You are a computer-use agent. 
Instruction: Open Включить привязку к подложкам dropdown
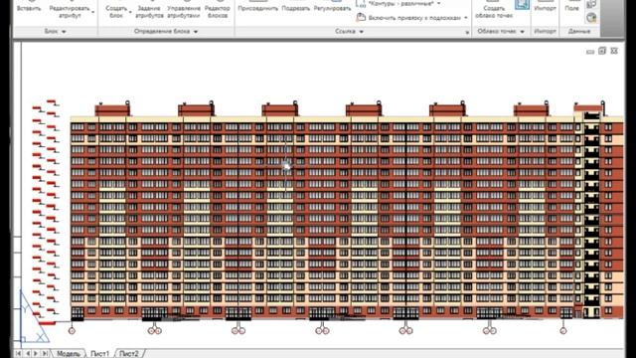466,18
